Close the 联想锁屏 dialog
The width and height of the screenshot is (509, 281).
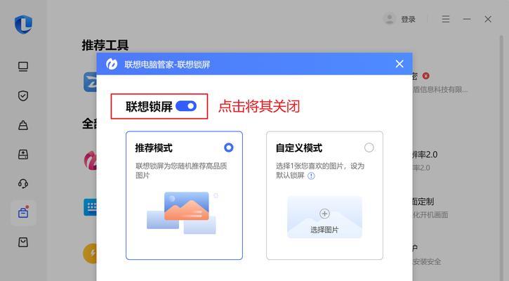(399, 64)
